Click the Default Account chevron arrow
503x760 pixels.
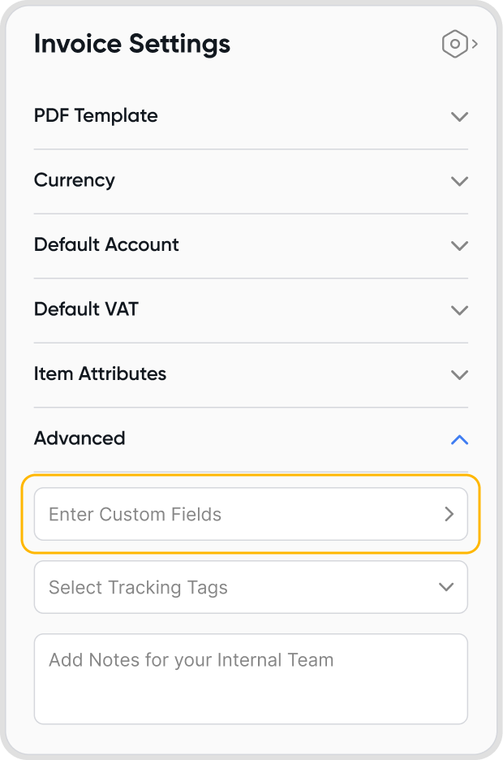coord(459,245)
